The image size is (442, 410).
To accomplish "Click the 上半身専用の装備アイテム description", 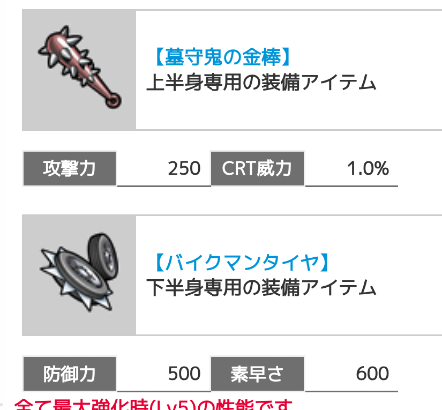I will coord(261,83).
